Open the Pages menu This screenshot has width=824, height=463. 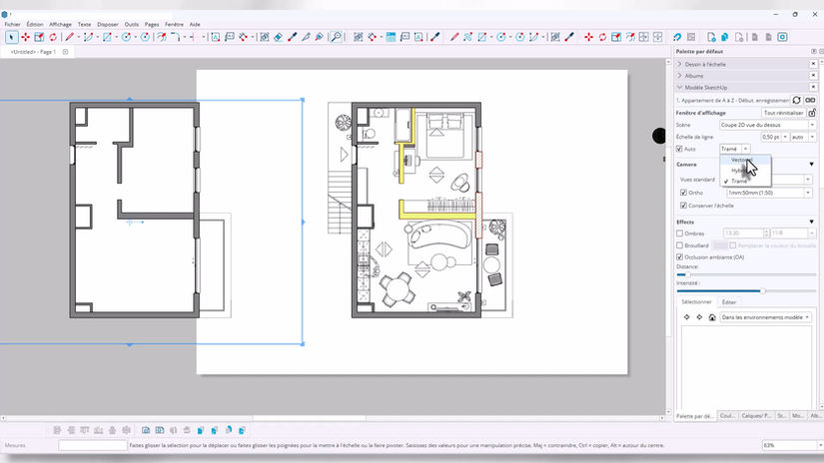(152, 24)
